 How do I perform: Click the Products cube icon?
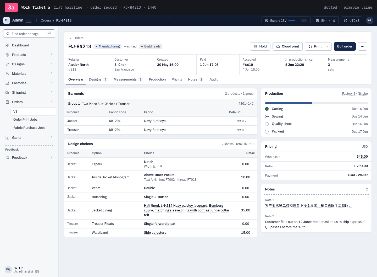point(7,55)
